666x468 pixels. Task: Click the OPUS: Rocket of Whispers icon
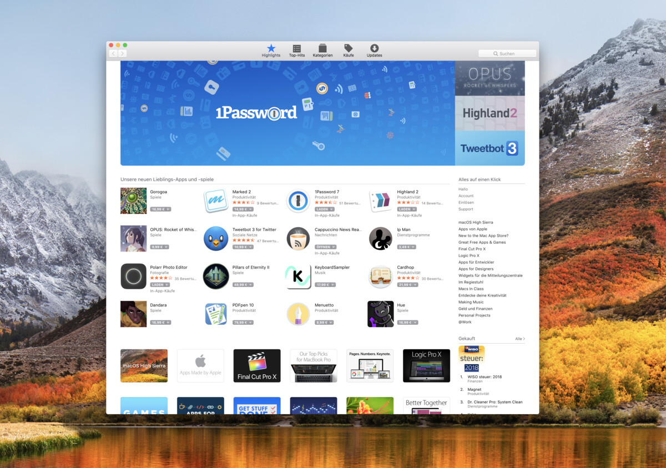tap(133, 239)
